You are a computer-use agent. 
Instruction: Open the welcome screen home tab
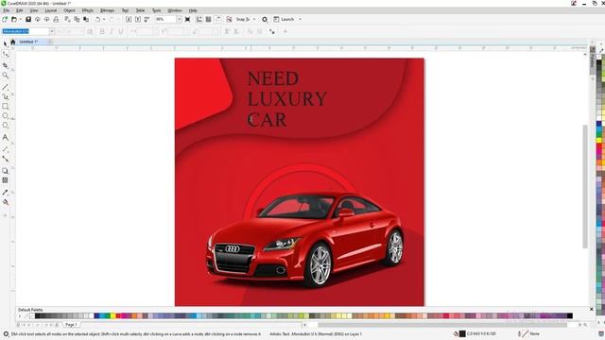point(12,42)
